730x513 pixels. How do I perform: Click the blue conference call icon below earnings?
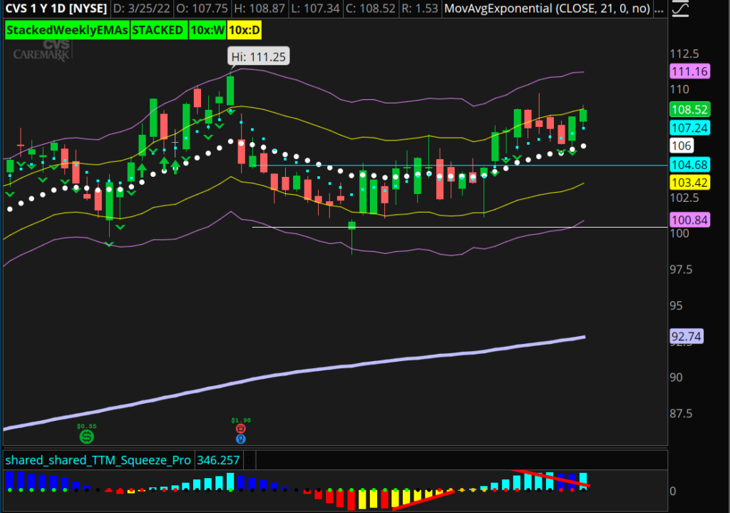[241, 438]
